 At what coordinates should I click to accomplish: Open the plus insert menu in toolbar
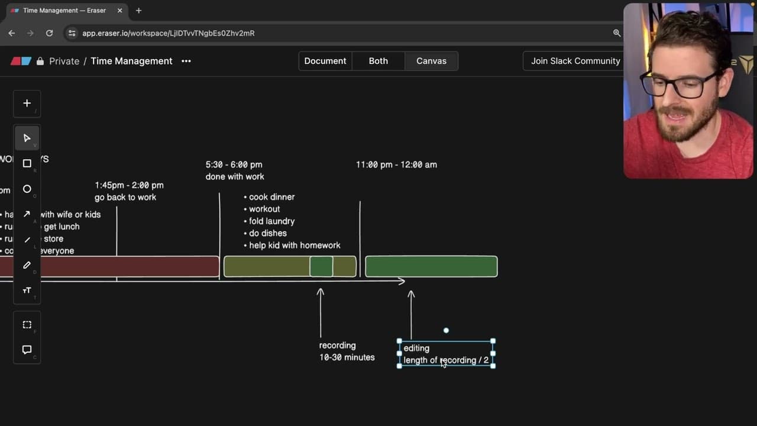pos(27,104)
